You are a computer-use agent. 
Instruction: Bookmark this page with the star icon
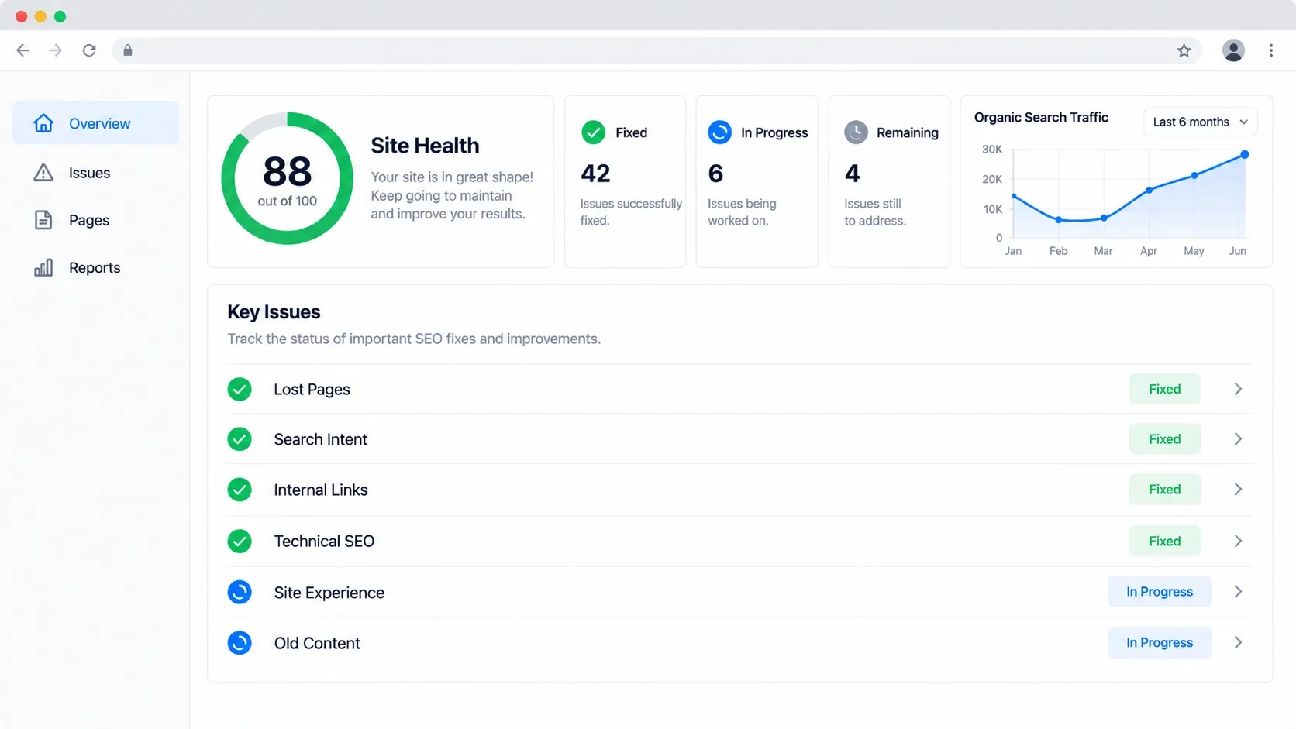(x=1184, y=50)
